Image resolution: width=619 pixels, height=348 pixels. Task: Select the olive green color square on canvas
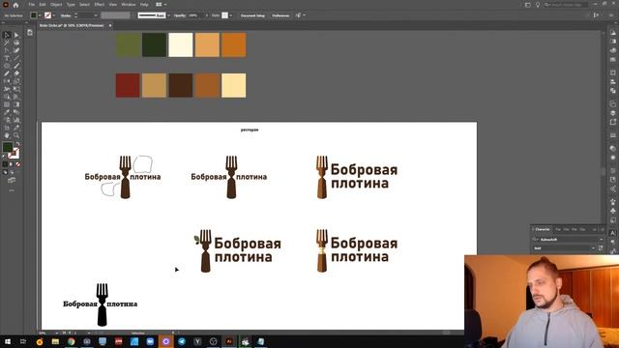click(128, 45)
